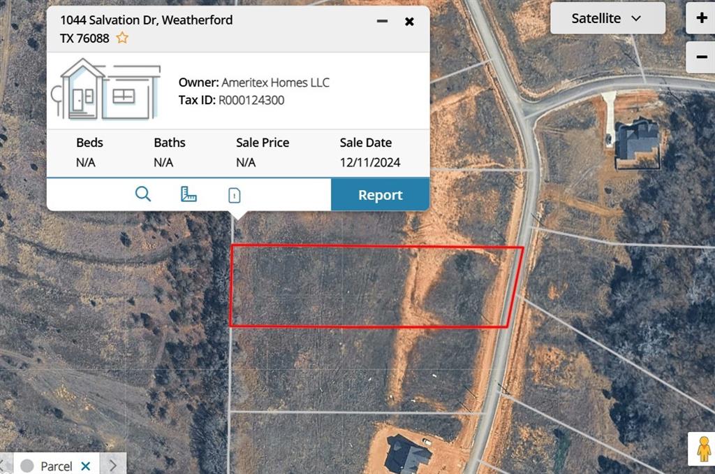Zoom in on the map

point(702,18)
